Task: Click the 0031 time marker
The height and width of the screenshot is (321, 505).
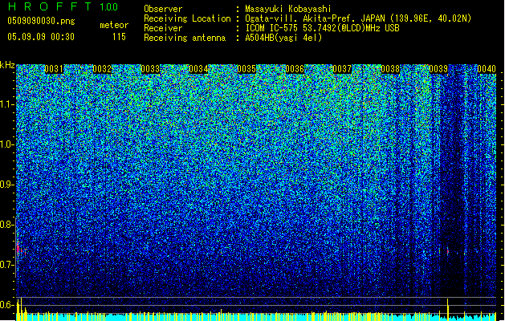Action: 54,69
